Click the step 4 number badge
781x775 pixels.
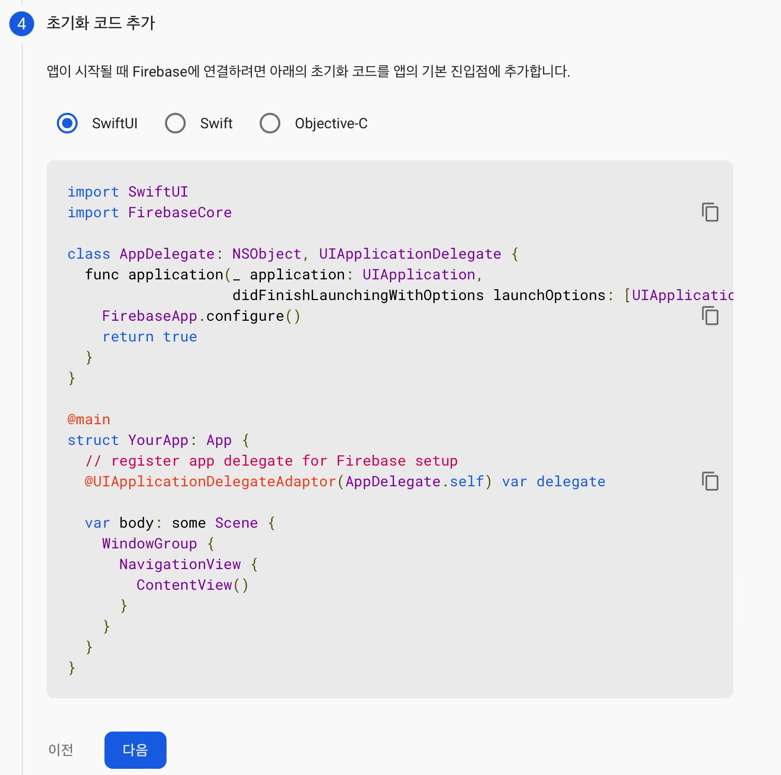[22, 24]
